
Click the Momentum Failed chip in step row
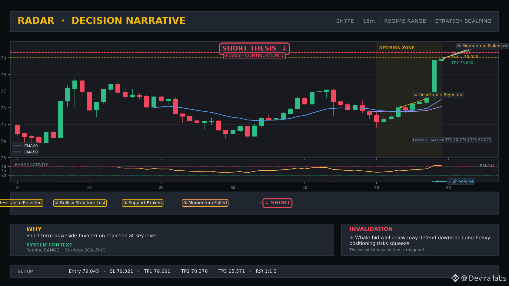tap(205, 203)
